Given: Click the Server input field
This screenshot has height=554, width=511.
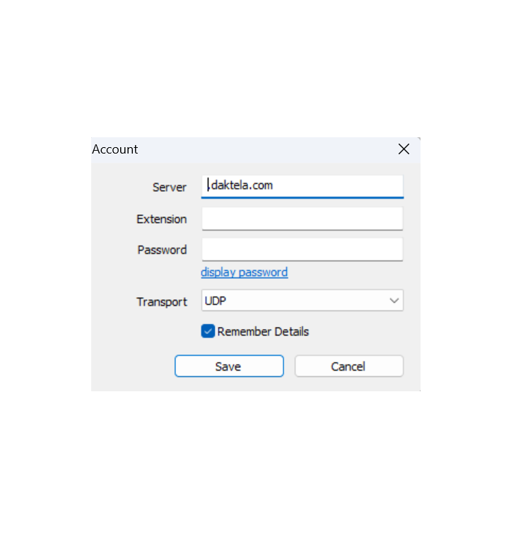Looking at the screenshot, I should (302, 186).
